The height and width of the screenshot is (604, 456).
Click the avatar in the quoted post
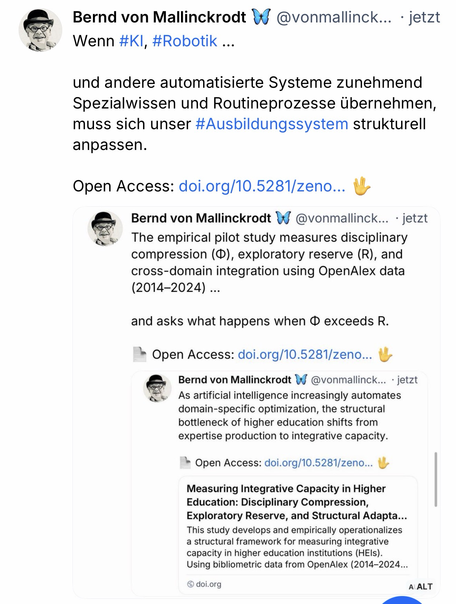point(105,228)
